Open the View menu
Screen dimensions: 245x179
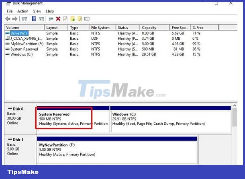[x=37, y=11]
